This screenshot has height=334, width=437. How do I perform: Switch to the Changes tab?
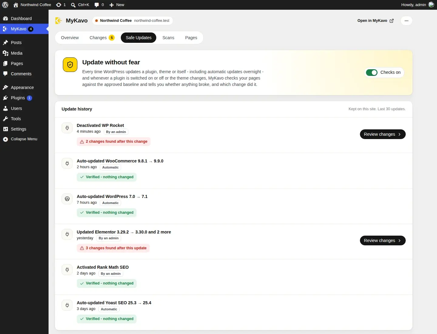(x=102, y=38)
